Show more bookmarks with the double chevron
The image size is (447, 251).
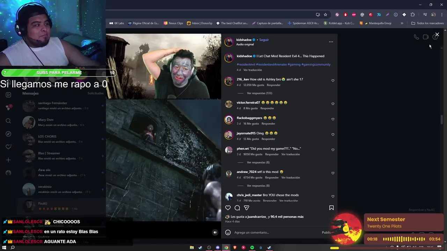point(402,23)
